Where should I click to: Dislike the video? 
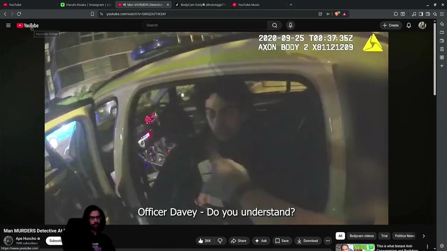pyautogui.click(x=220, y=241)
